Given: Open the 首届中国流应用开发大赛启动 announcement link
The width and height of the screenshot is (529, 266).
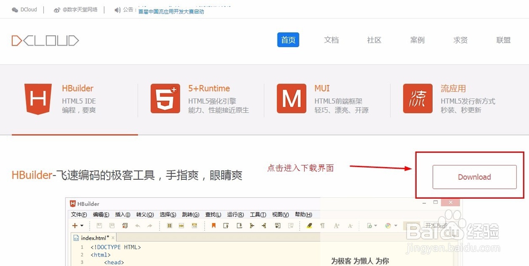Looking at the screenshot, I should (171, 12).
